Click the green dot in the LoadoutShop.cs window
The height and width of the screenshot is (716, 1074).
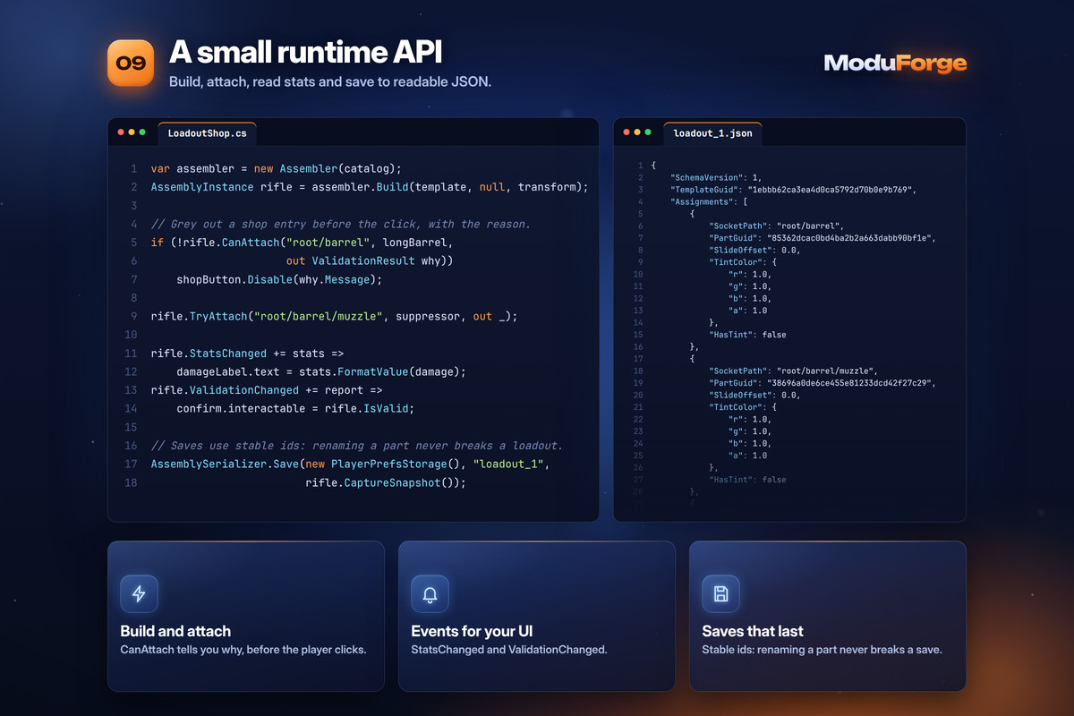142,132
